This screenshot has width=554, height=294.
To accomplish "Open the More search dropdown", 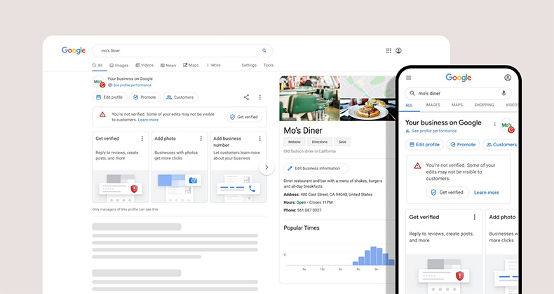I will point(214,65).
